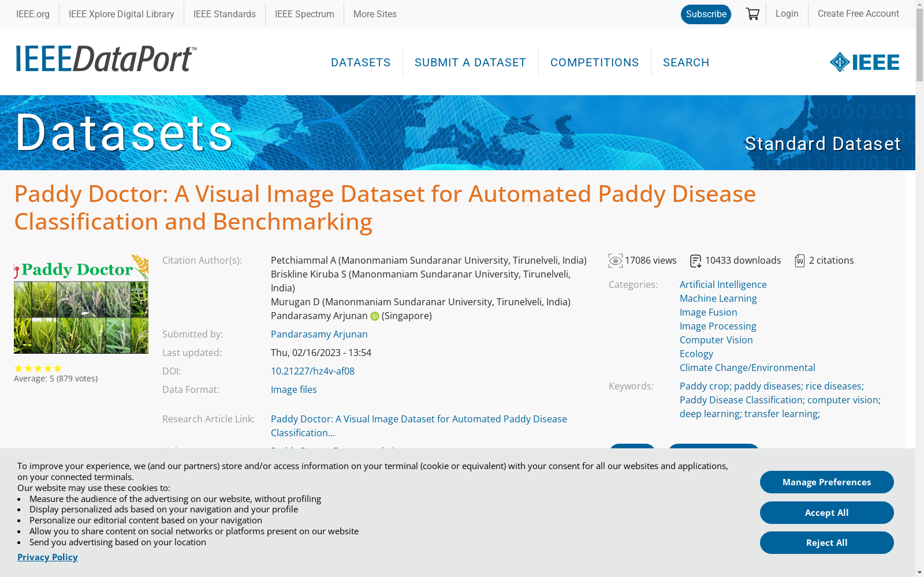This screenshot has height=577, width=924.
Task: Click Manage Preferences in cookie banner
Action: click(x=826, y=482)
